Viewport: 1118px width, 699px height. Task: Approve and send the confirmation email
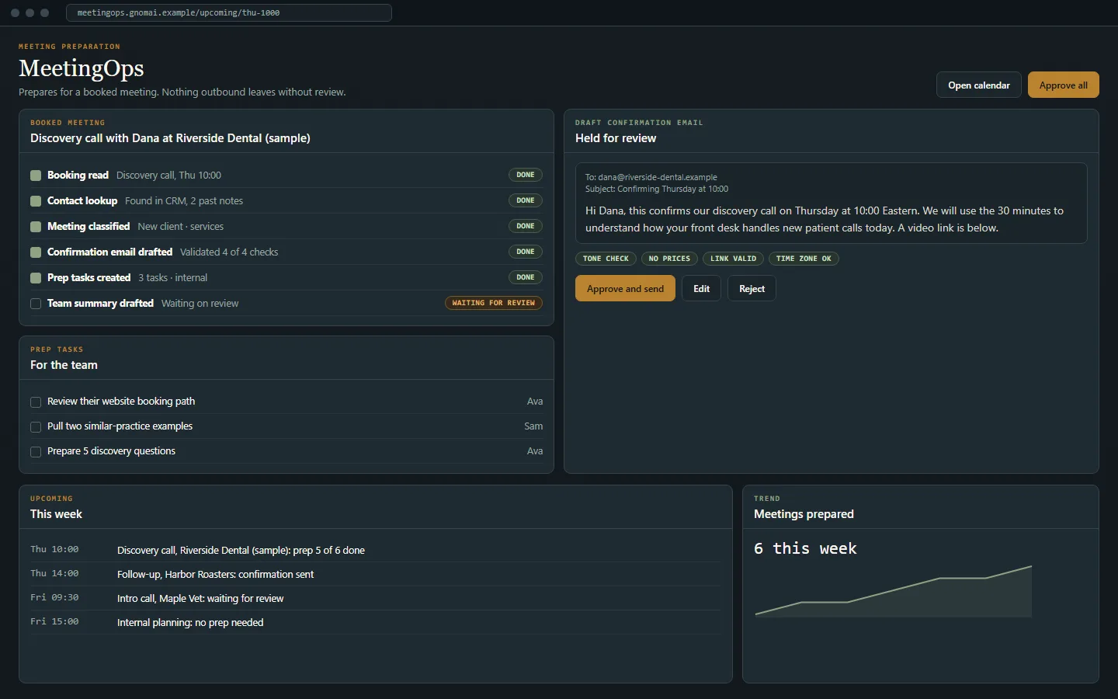(x=625, y=288)
